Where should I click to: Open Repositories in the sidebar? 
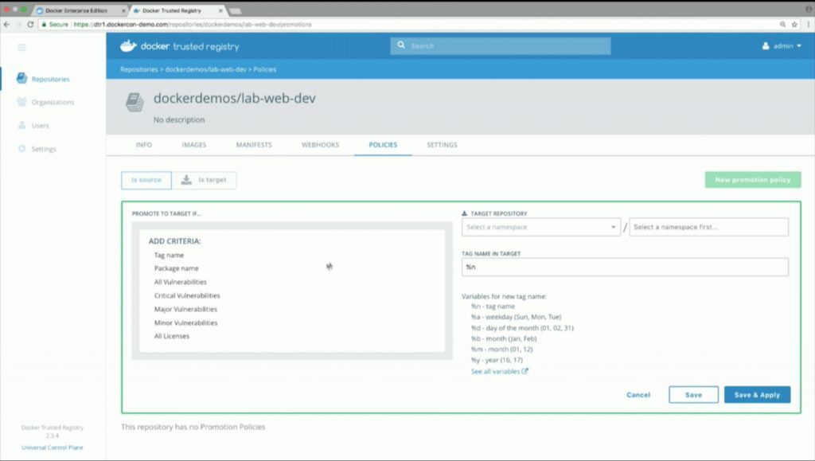pyautogui.click(x=43, y=79)
